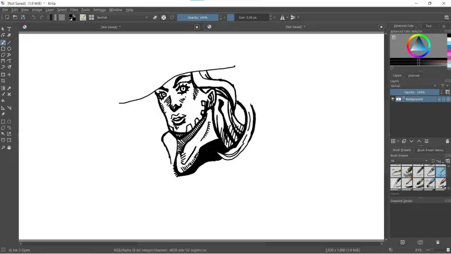Switch to the Channels tab
451x254 pixels.
[x=413, y=76]
